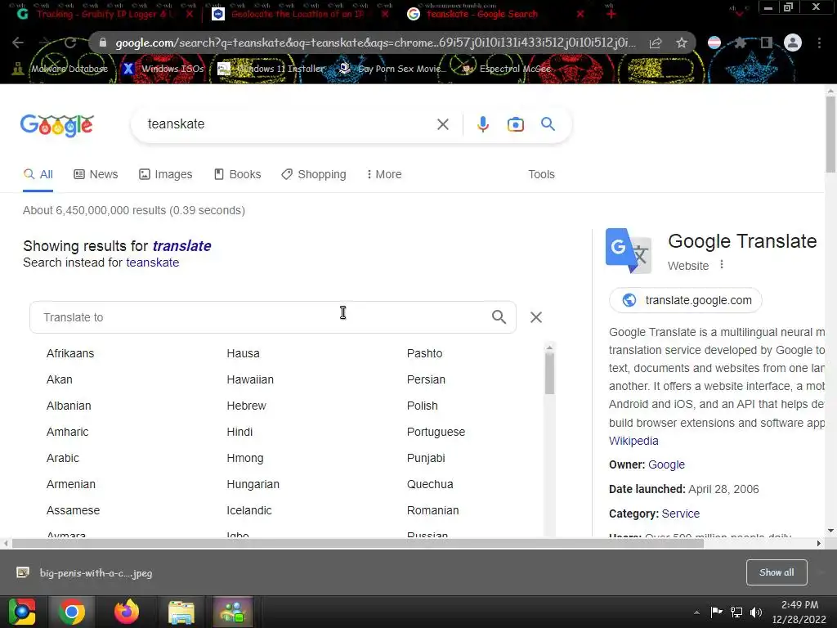Bookmark this page with star icon
837x628 pixels.
(x=681, y=43)
